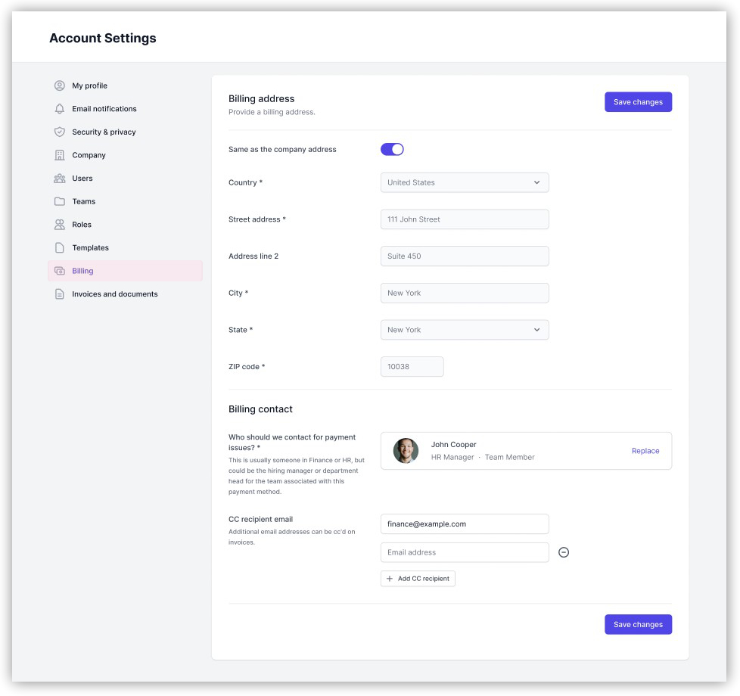740x696 pixels.
Task: Select the Billing sidebar item
Action: pos(83,271)
